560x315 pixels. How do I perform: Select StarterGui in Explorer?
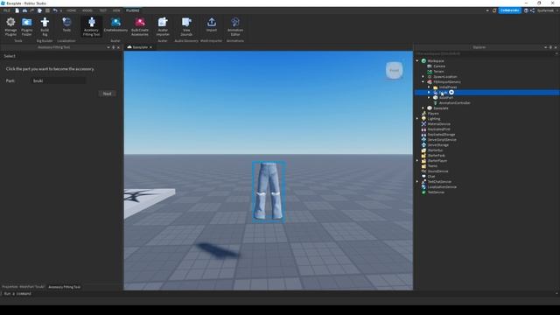pyautogui.click(x=435, y=150)
